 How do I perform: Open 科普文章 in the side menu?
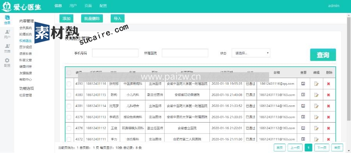point(26,60)
